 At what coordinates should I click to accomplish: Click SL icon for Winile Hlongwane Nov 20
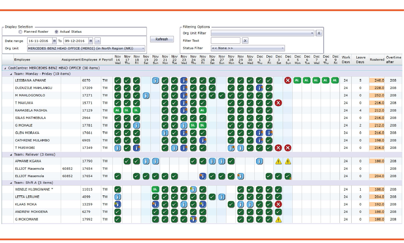click(155, 189)
